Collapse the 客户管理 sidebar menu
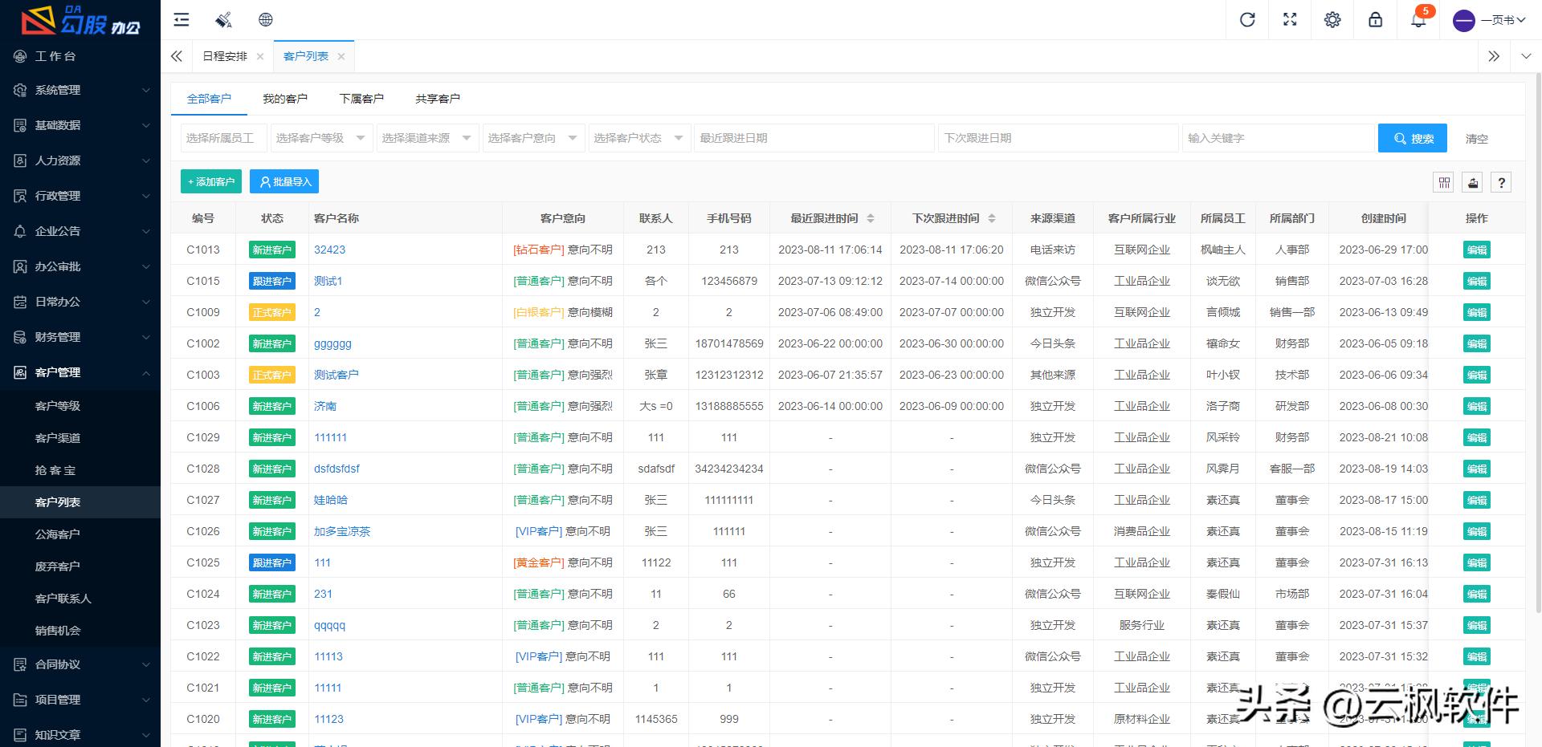 click(x=80, y=372)
